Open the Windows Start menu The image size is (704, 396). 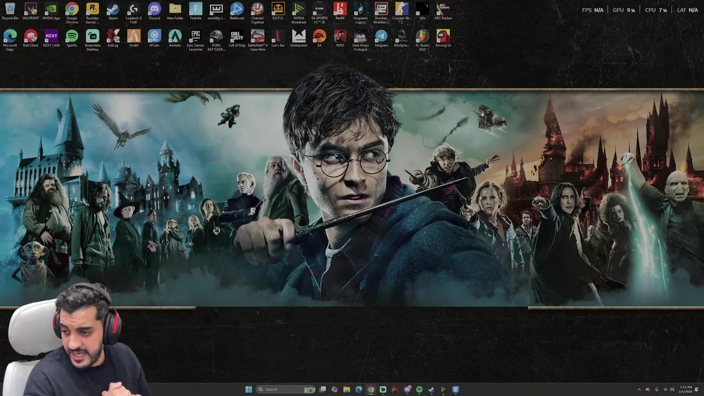click(x=249, y=389)
